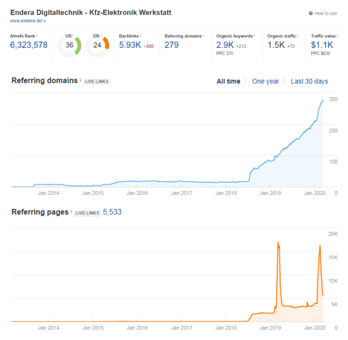The height and width of the screenshot is (340, 348).
Task: Click the Organic traffic value 1.5K
Action: [x=276, y=45]
